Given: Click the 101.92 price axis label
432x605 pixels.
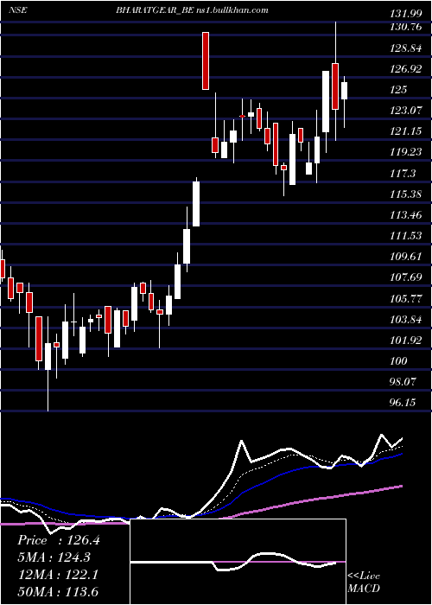Looking at the screenshot, I should (x=404, y=341).
